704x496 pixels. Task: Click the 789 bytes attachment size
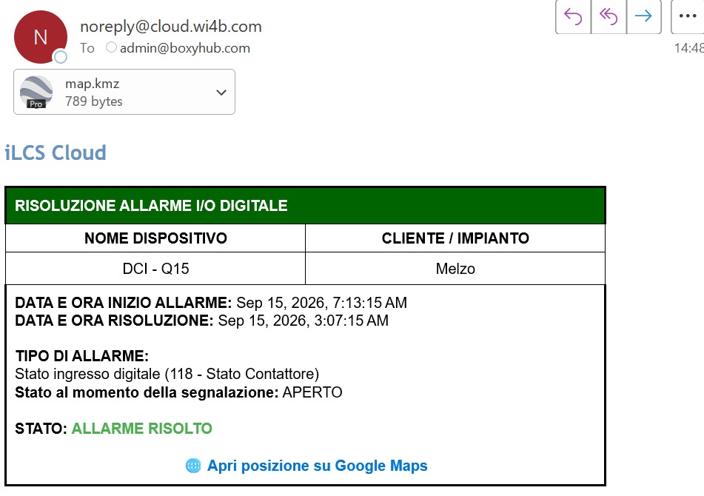click(x=94, y=101)
